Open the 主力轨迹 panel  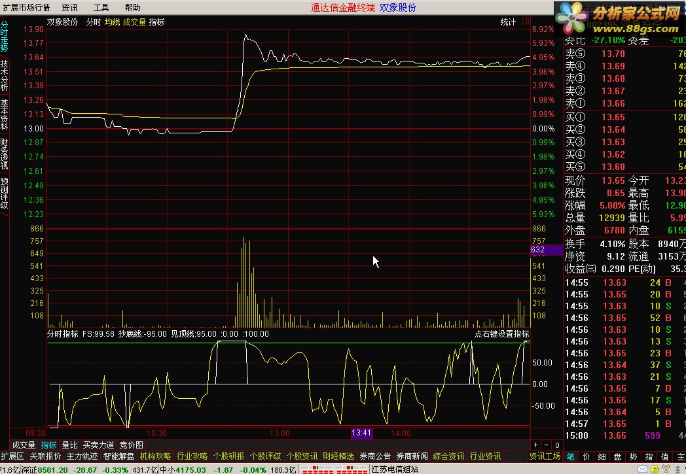click(82, 456)
